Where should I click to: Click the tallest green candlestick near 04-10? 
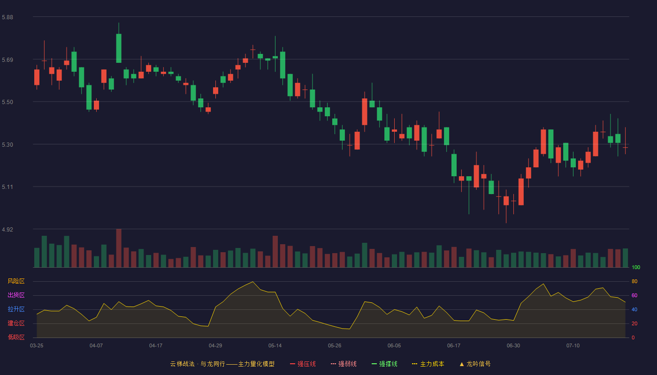119,48
